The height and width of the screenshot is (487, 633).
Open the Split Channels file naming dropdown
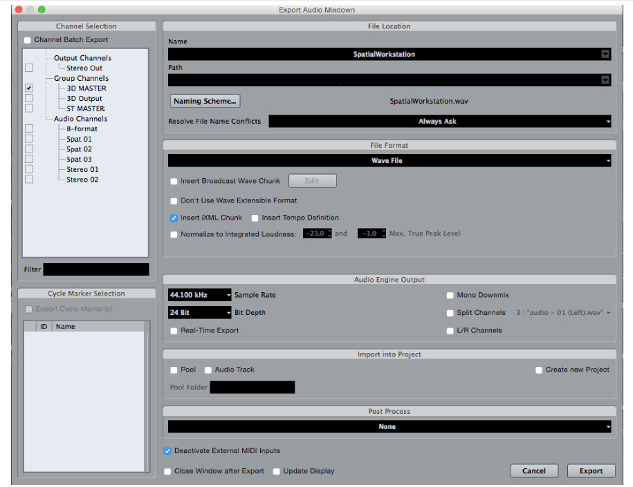607,312
